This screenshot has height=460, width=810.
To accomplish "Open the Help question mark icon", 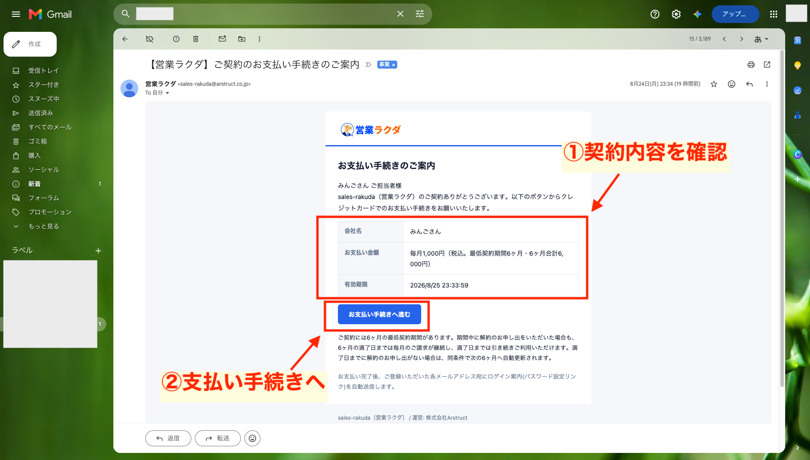I will tap(655, 14).
